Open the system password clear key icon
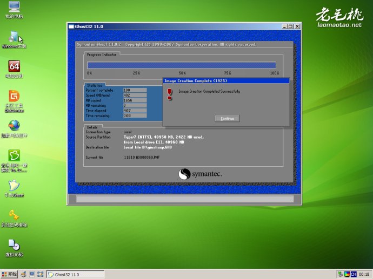Image resolution: width=373 pixels, height=279 pixels. 14,215
